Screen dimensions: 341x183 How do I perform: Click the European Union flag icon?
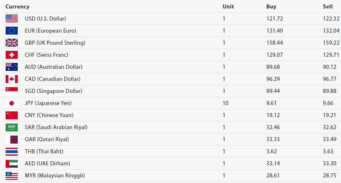pyautogui.click(x=12, y=31)
